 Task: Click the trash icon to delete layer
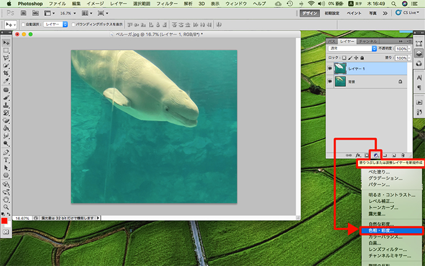click(403, 154)
